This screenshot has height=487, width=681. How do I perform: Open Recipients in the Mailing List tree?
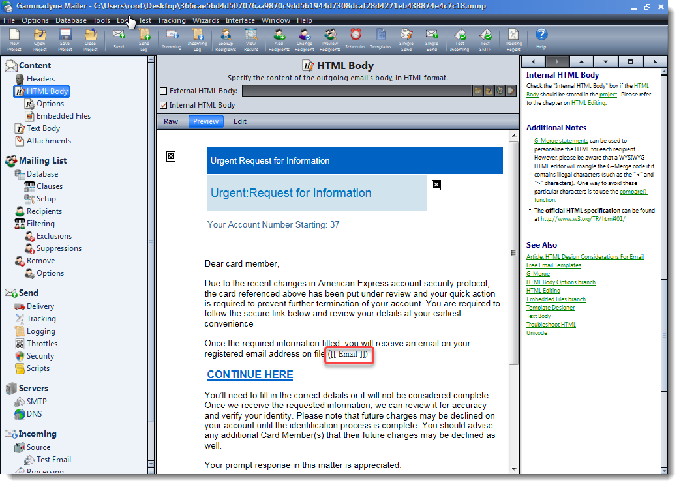44,211
